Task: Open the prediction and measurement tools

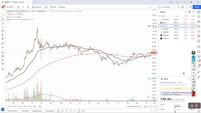Action: [3, 35]
